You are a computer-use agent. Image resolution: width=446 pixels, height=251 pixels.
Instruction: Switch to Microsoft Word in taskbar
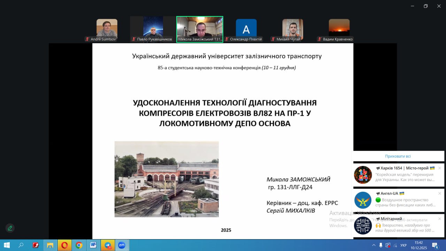click(x=93, y=245)
